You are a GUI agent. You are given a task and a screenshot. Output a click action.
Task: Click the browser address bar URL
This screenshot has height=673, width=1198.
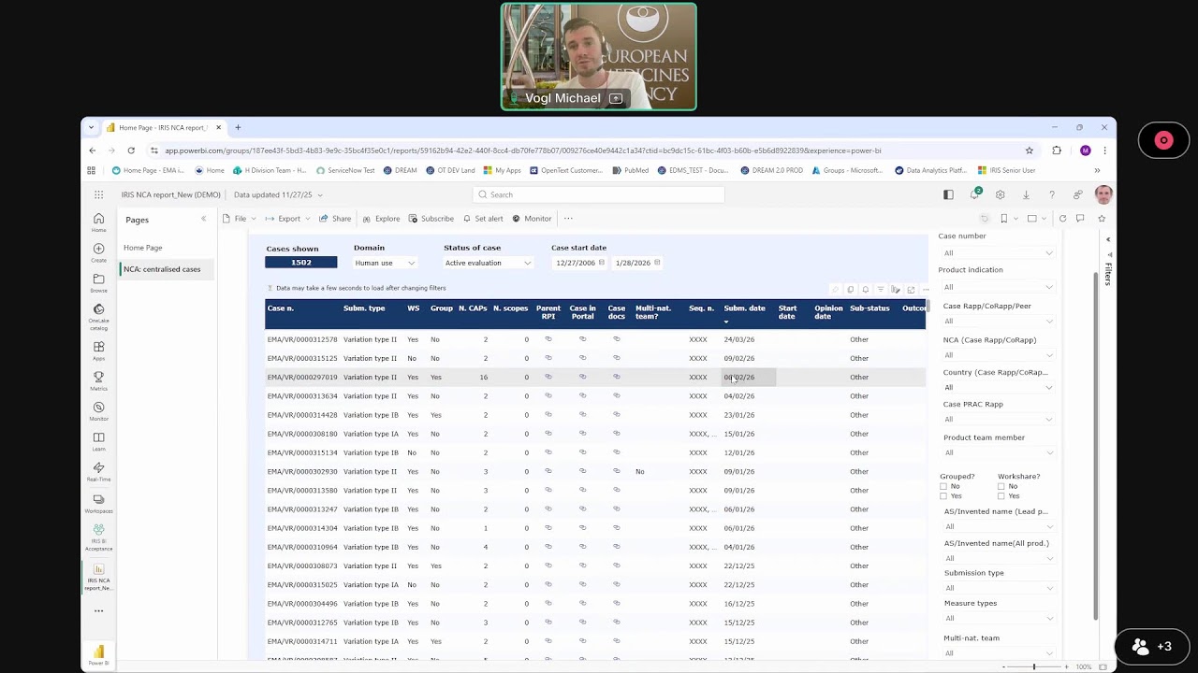click(522, 150)
